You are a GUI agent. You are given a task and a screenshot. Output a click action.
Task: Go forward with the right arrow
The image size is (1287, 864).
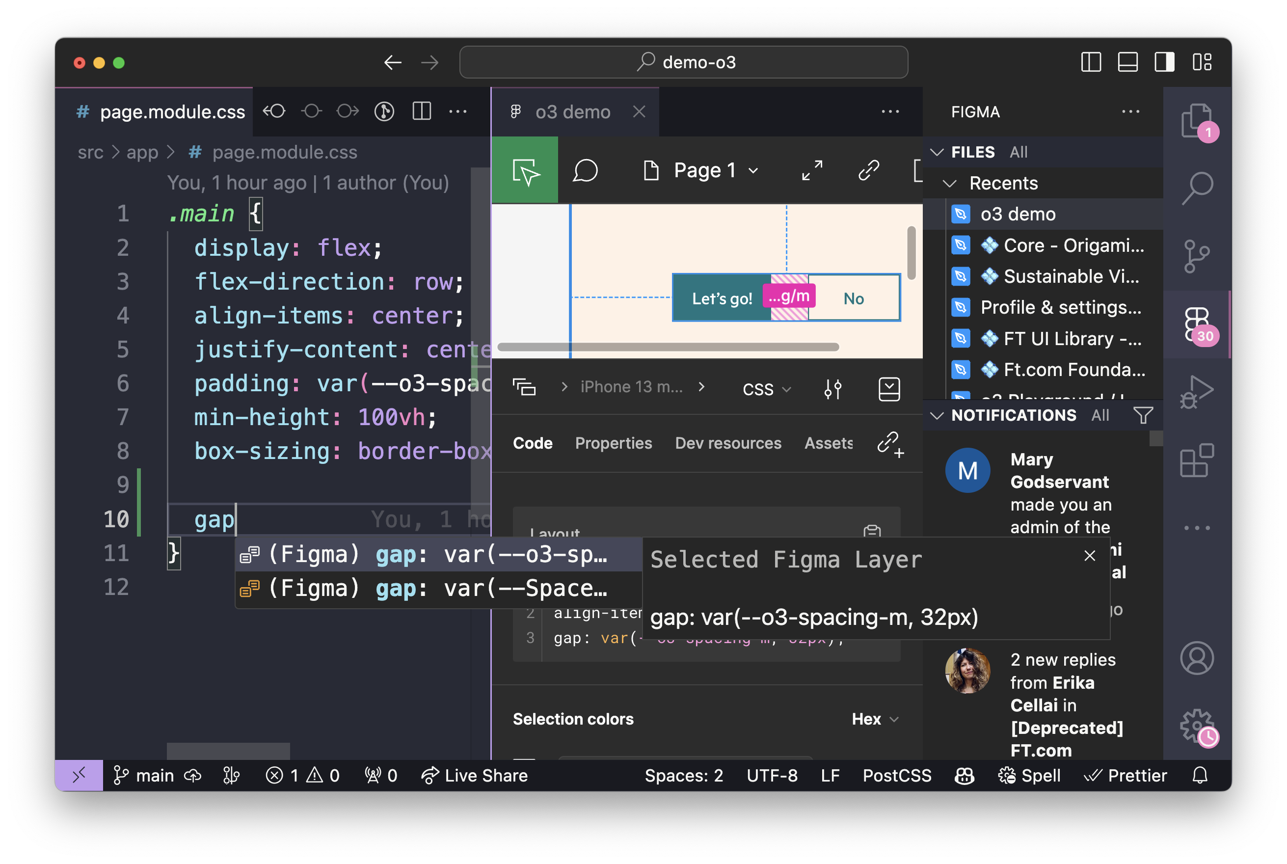click(430, 62)
